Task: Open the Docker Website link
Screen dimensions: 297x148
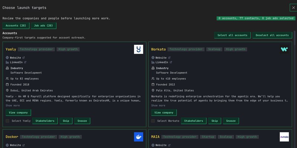Action: 15,145
